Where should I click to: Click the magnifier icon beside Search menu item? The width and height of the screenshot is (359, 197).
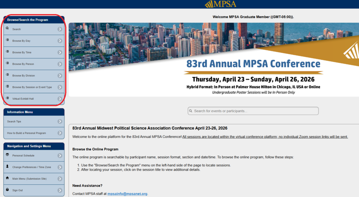click(x=7, y=29)
